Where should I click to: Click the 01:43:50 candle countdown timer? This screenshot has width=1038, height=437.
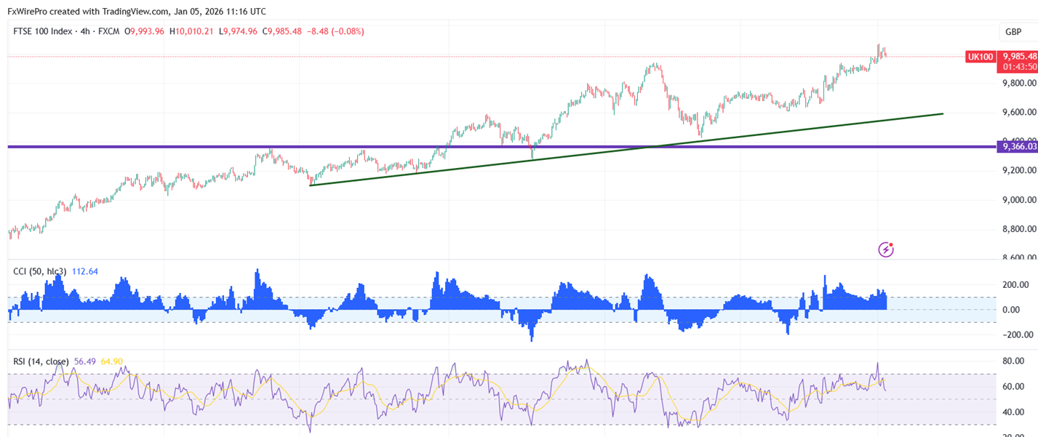[x=1018, y=66]
